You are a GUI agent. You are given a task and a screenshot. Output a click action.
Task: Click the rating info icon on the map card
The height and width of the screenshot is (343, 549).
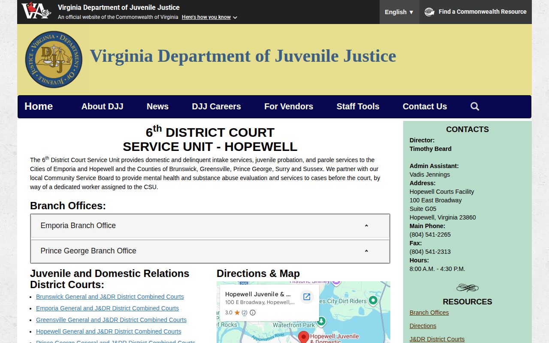253,313
